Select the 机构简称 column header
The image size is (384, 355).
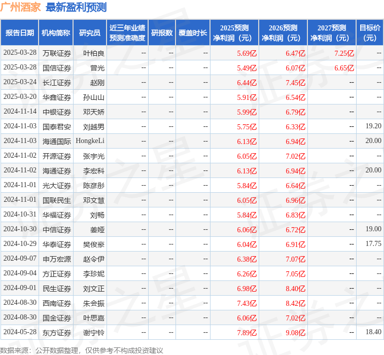[x=56, y=33]
